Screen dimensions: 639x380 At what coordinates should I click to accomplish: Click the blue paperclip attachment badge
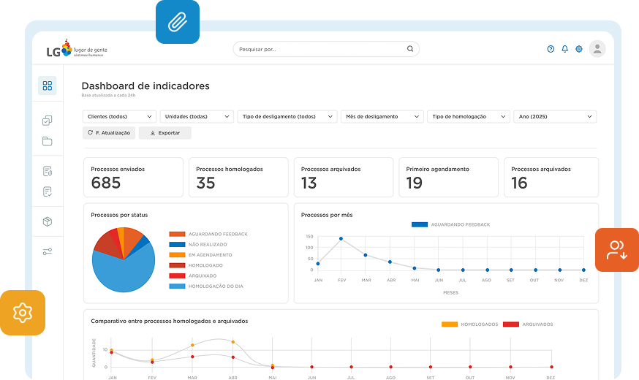[x=177, y=22]
